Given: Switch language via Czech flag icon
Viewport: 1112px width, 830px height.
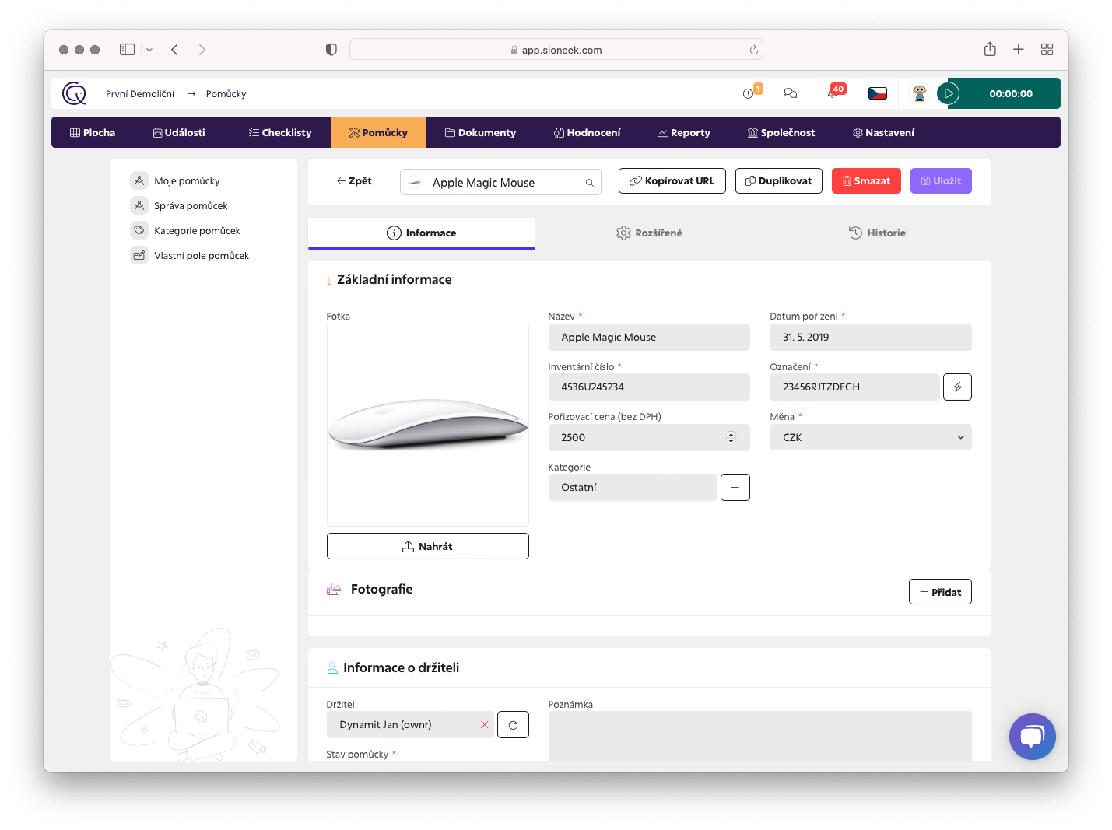Looking at the screenshot, I should pos(878,93).
